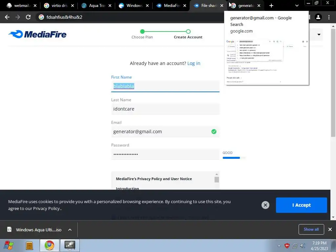
Task: Click the green email valid checkmark
Action: pyautogui.click(x=214, y=132)
